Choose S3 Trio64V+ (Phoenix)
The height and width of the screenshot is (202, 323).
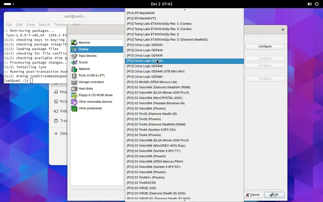[184, 178]
